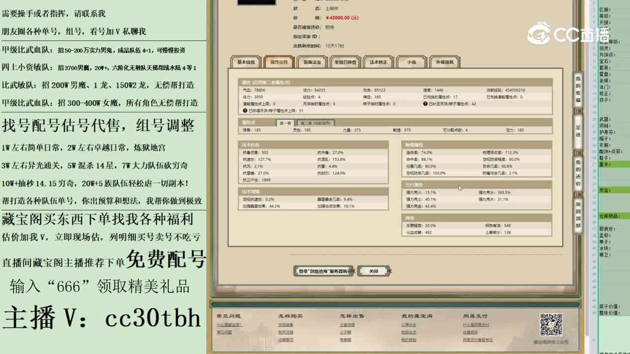Click the 气血: 78806 value

click(254, 90)
